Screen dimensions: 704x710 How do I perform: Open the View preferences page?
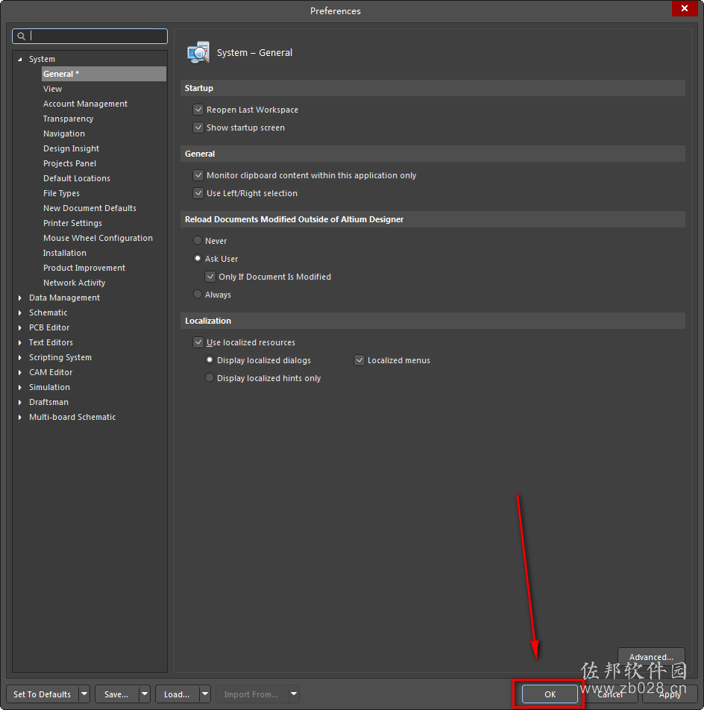pos(52,89)
